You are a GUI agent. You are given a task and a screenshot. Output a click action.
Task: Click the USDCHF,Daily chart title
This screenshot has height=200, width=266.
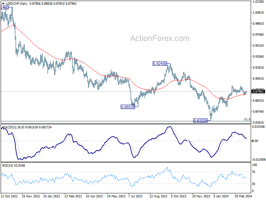pyautogui.click(x=17, y=3)
